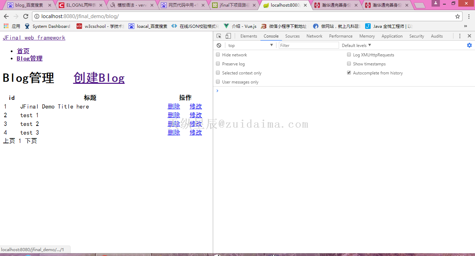The width and height of the screenshot is (475, 256).
Task: Click 修改 for the test 3 row
Action: [x=196, y=133]
